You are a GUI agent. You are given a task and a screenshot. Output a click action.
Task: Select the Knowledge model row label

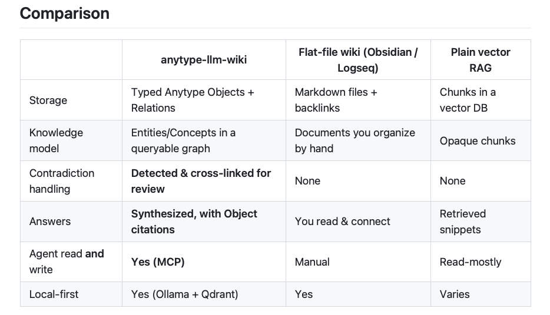pos(56,140)
